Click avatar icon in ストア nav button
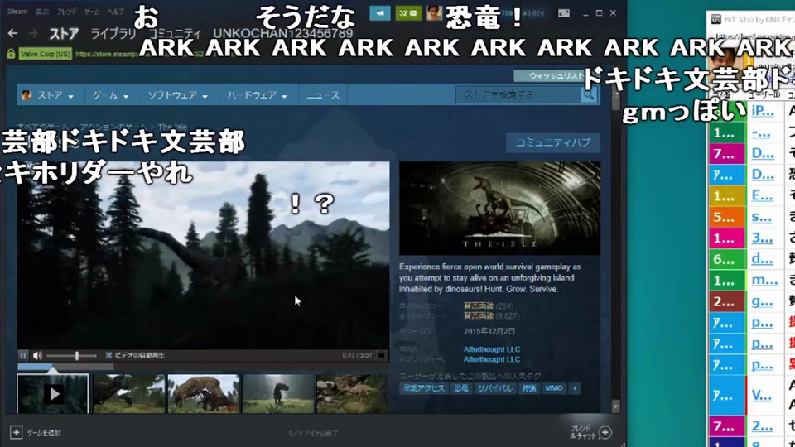 (26, 94)
